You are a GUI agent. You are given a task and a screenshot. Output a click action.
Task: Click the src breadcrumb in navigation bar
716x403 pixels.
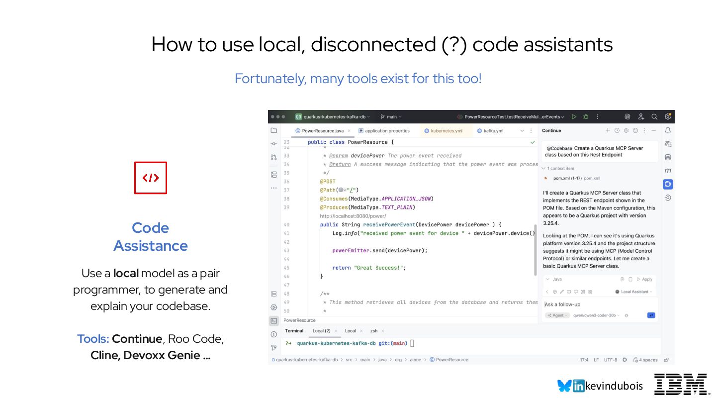pyautogui.click(x=350, y=360)
